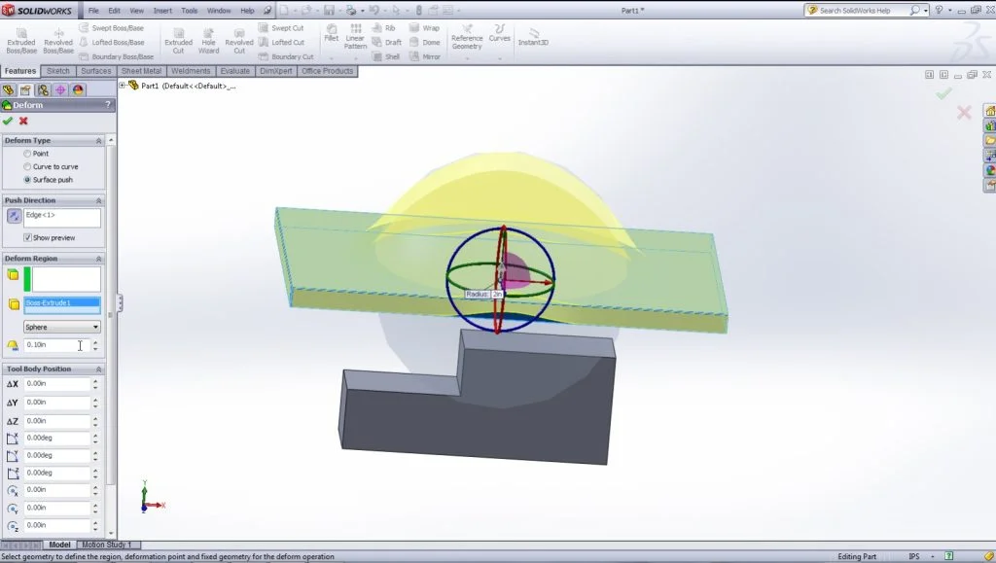Image resolution: width=996 pixels, height=563 pixels.
Task: Select the Extruded Boss/Base tool
Action: (21, 39)
